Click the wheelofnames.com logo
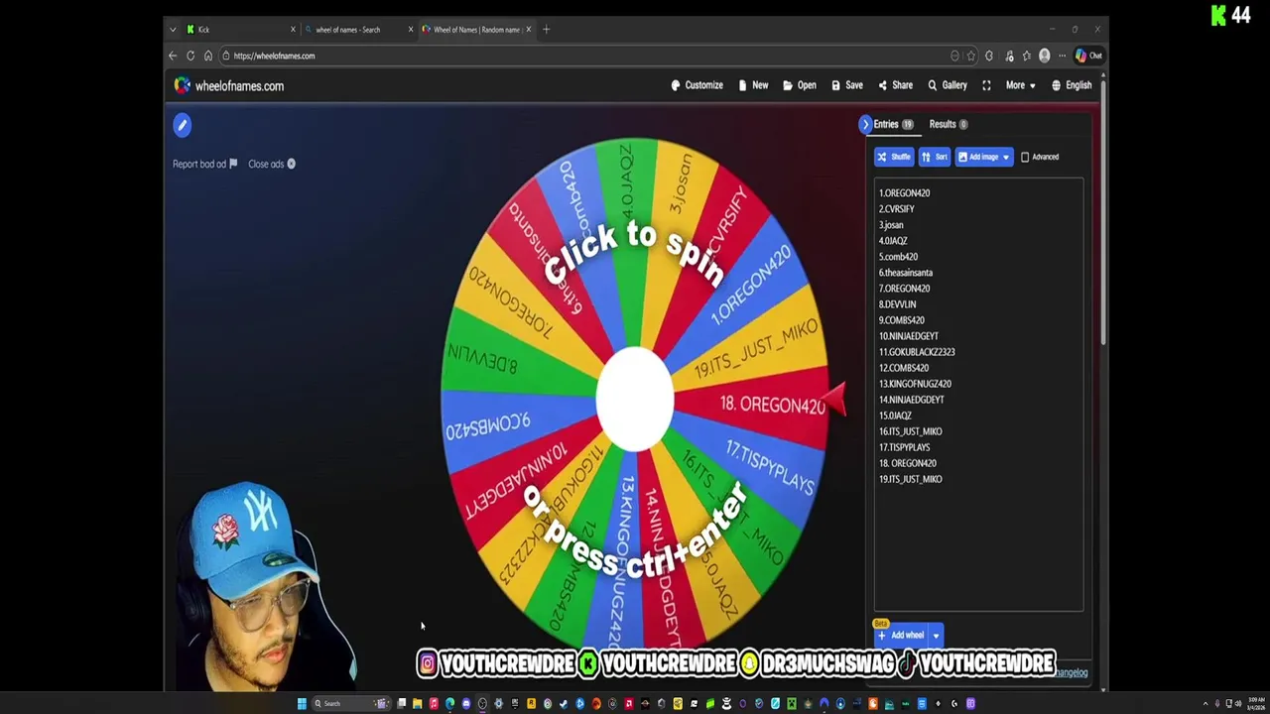 pyautogui.click(x=229, y=86)
